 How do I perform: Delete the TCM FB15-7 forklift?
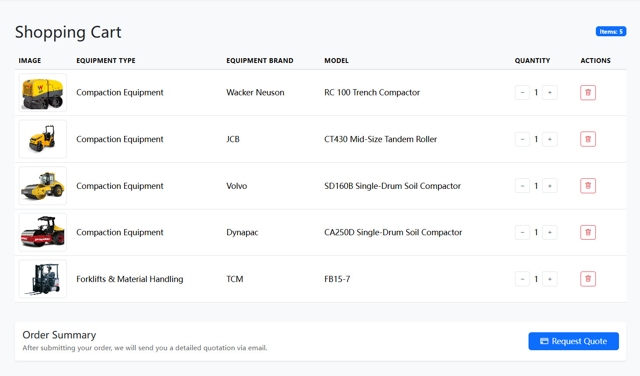[588, 279]
